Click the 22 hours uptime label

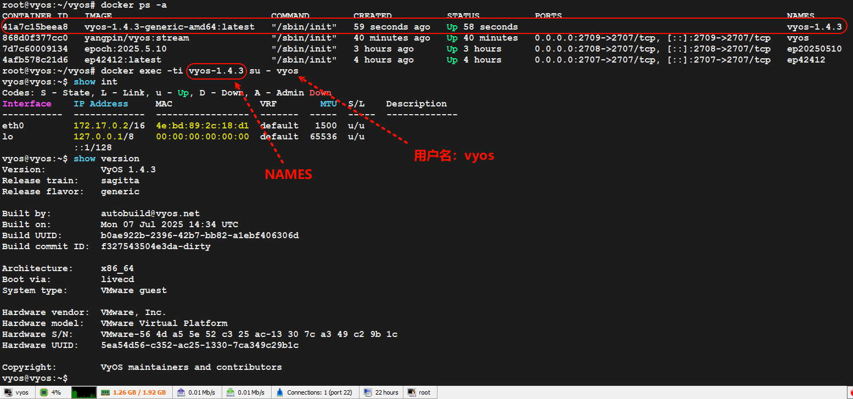click(386, 392)
